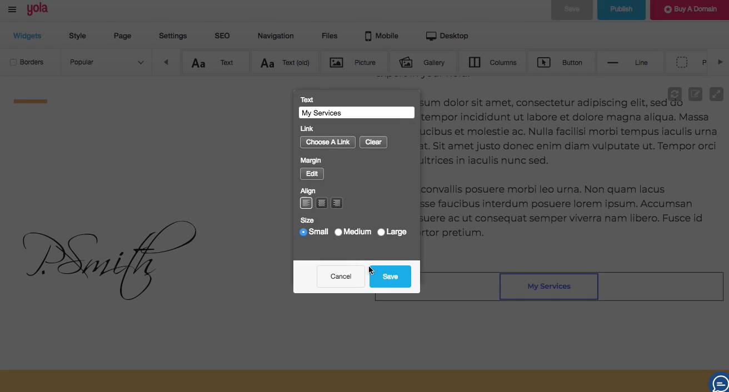This screenshot has height=392, width=729.
Task: Open the Page tab
Action: point(122,36)
